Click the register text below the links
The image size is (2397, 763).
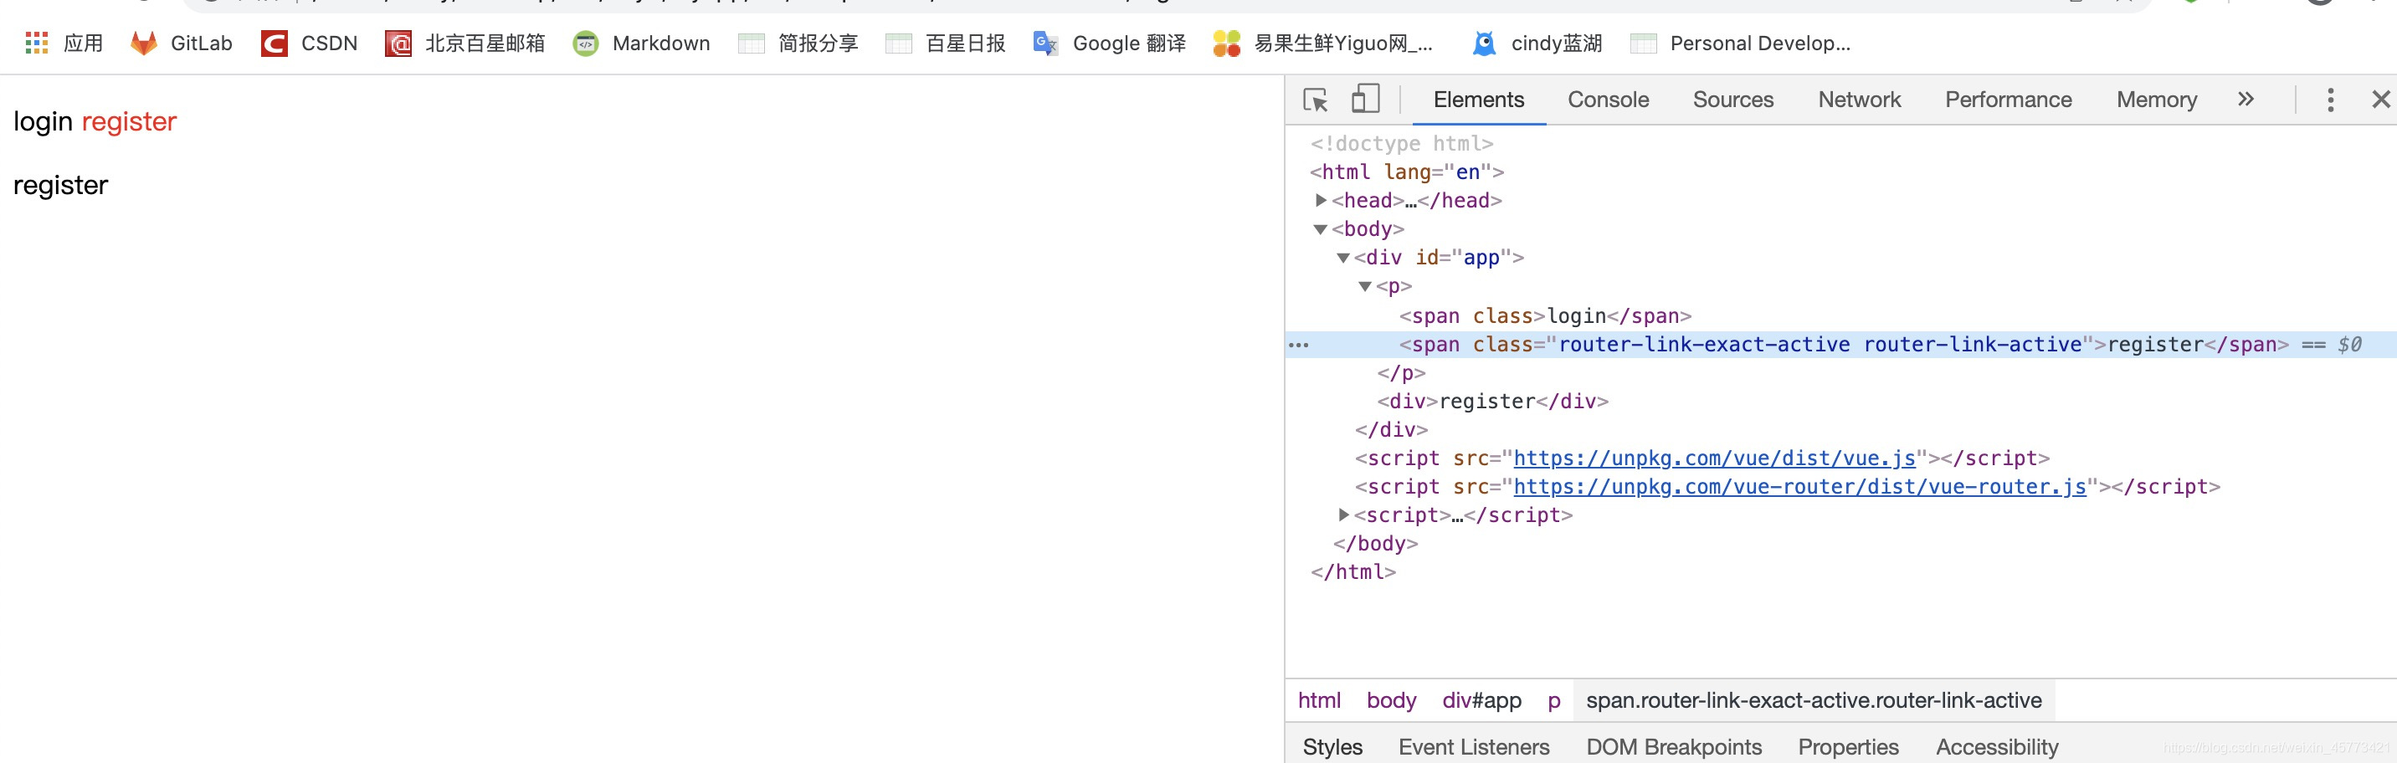point(60,185)
